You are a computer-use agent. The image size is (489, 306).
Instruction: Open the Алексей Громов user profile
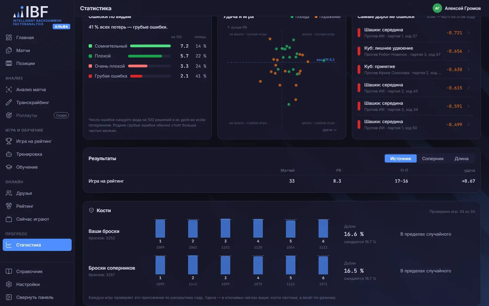[x=456, y=8]
